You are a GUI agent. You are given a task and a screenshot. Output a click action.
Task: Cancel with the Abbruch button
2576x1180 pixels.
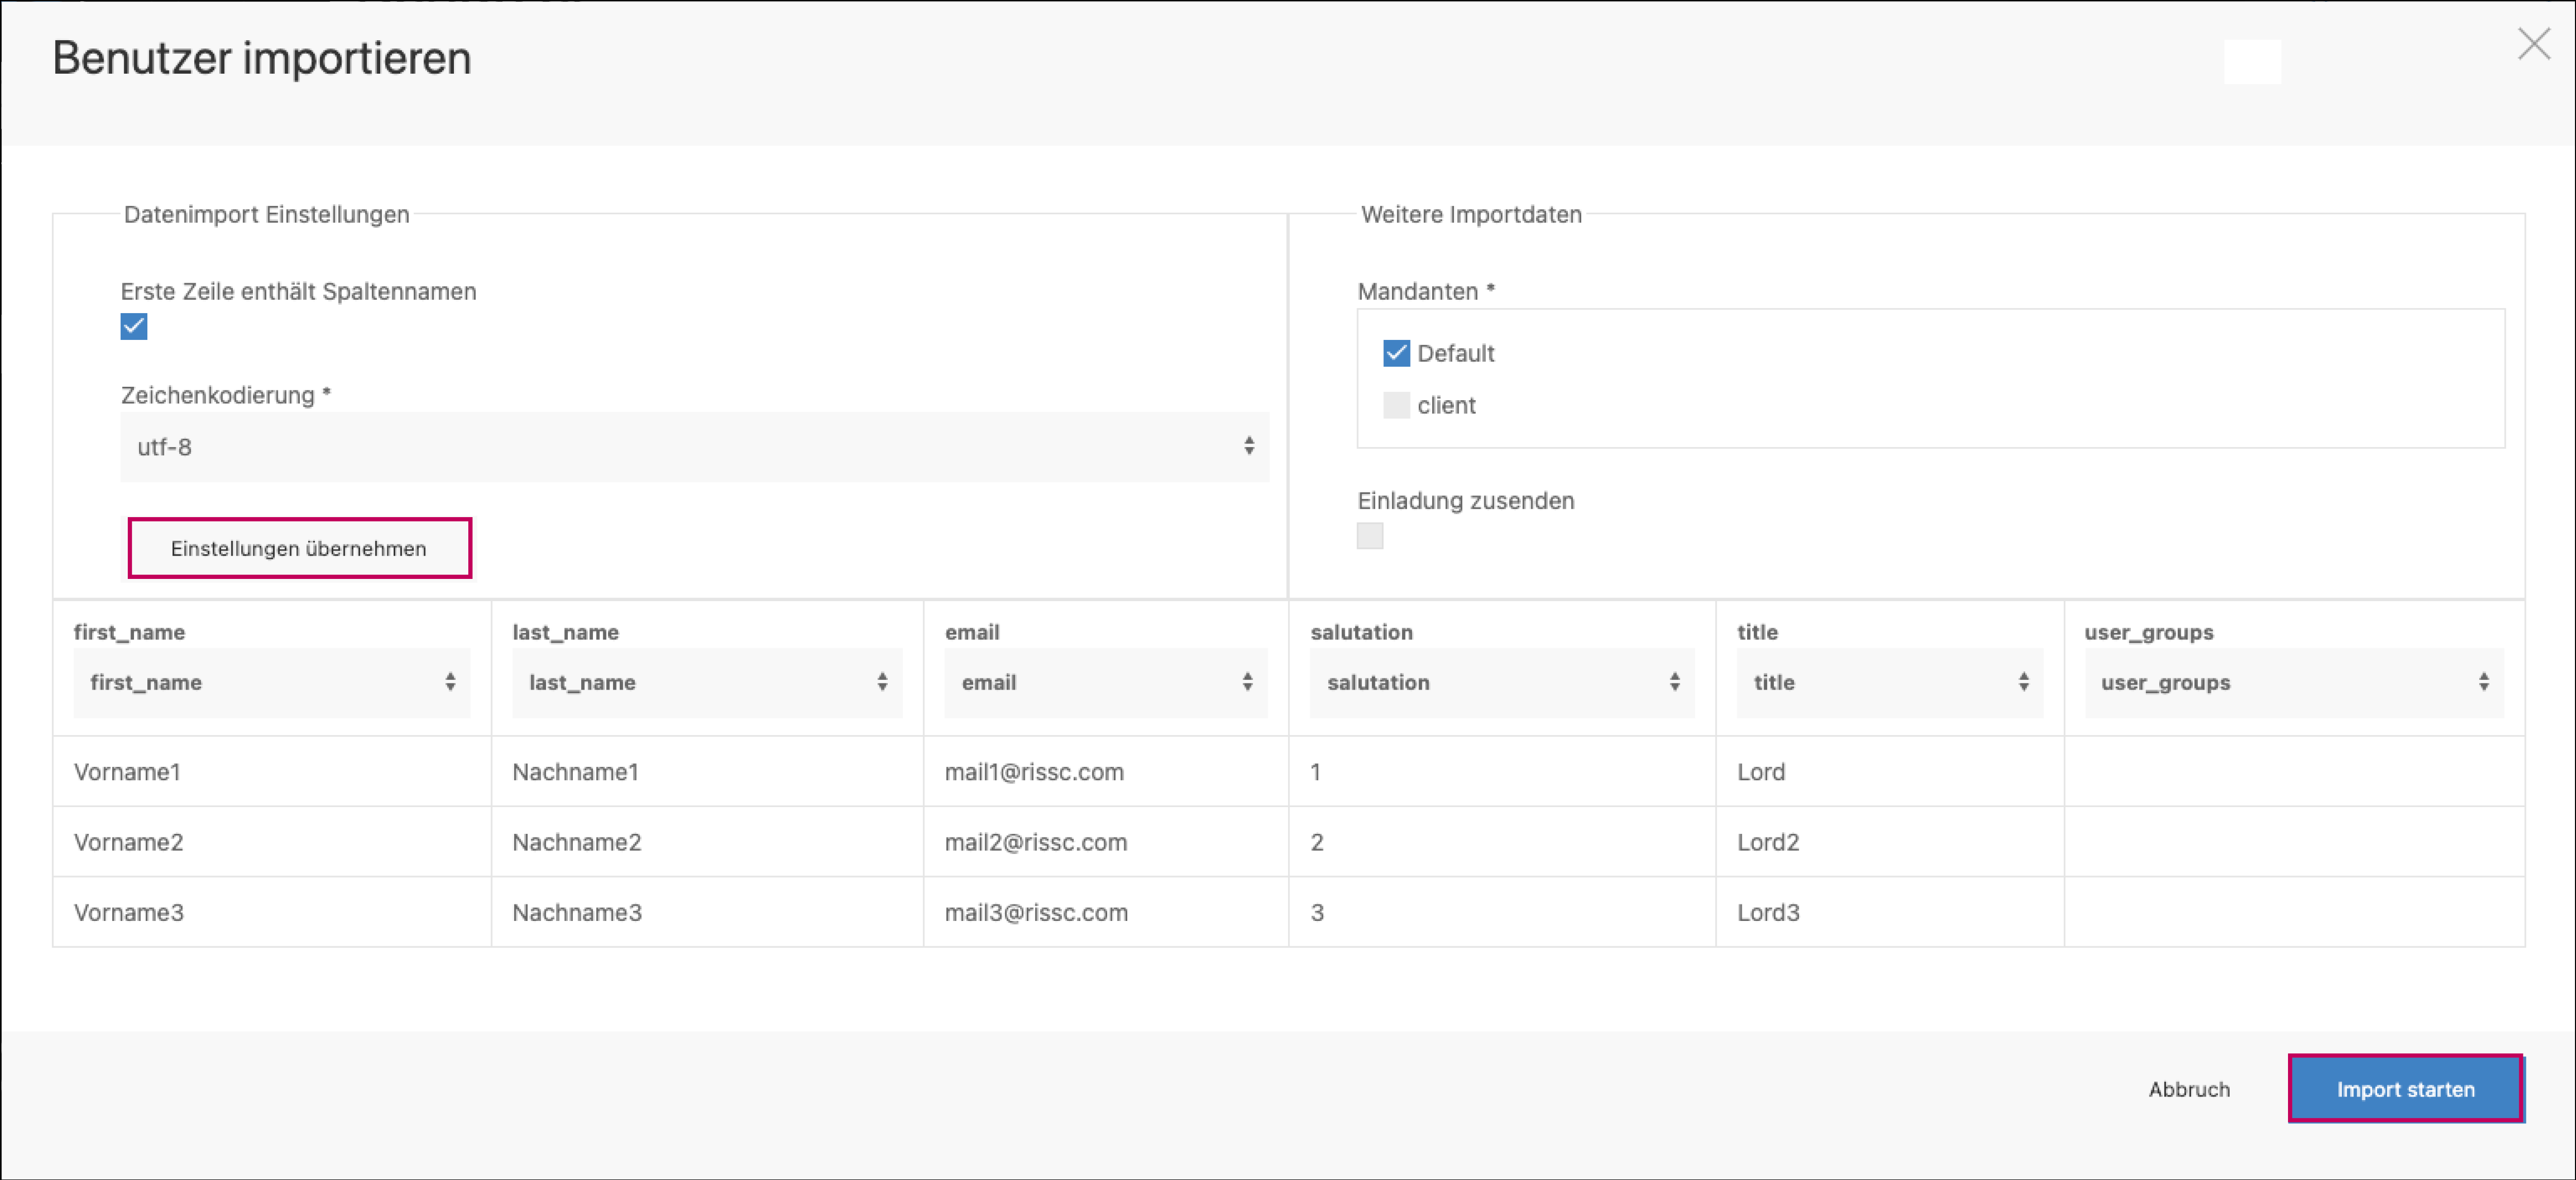coord(2188,1089)
